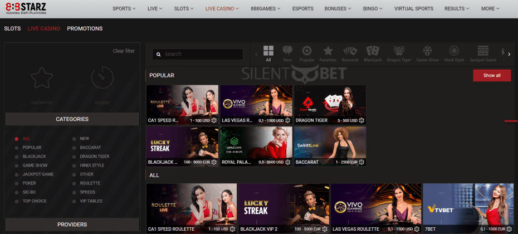Viewport: 518px width, 234px height.
Task: Open the New games balloon icon
Action: (x=287, y=51)
